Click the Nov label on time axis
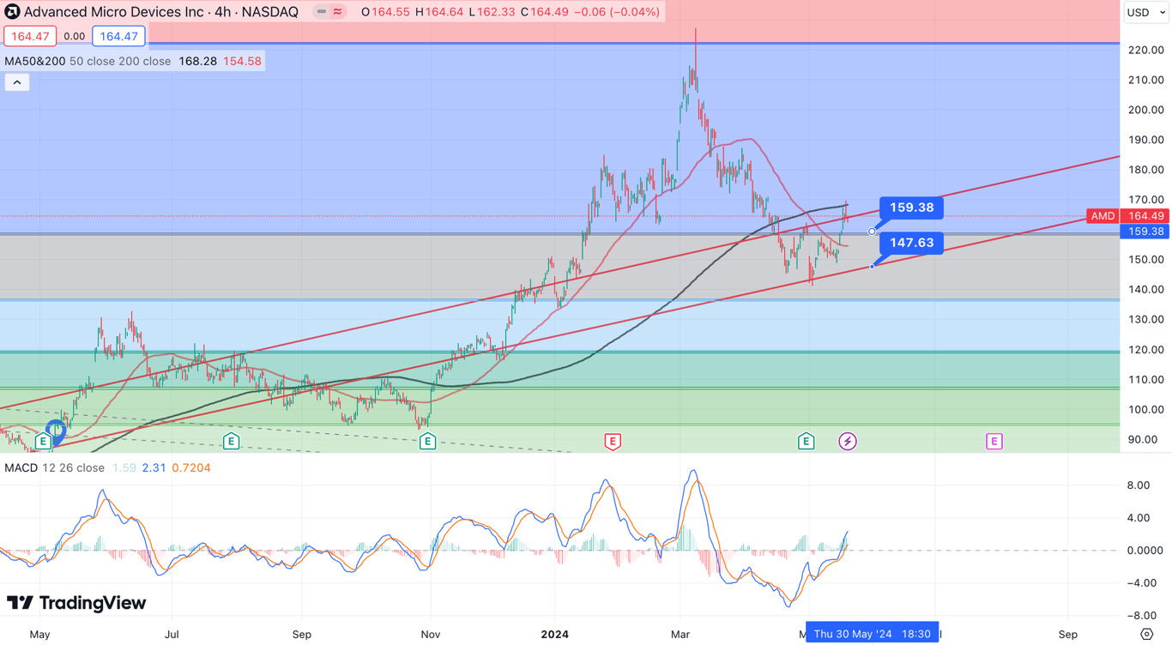Screen dimensions: 1172x645 pyautogui.click(x=431, y=635)
